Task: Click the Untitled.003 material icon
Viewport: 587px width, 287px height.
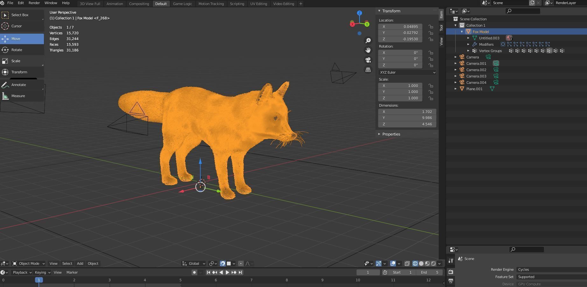Action: pos(509,38)
